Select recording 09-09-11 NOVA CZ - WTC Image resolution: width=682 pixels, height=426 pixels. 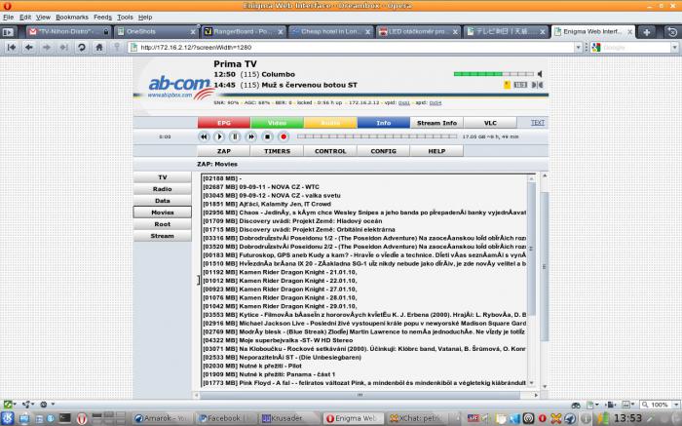click(364, 186)
